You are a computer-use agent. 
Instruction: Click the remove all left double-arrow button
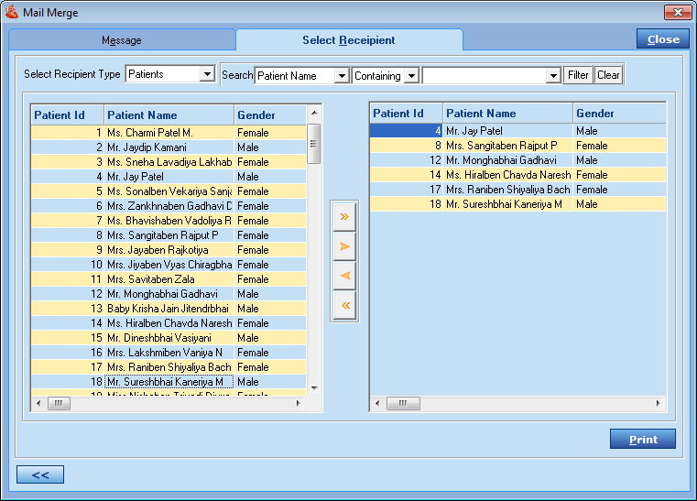(x=344, y=305)
